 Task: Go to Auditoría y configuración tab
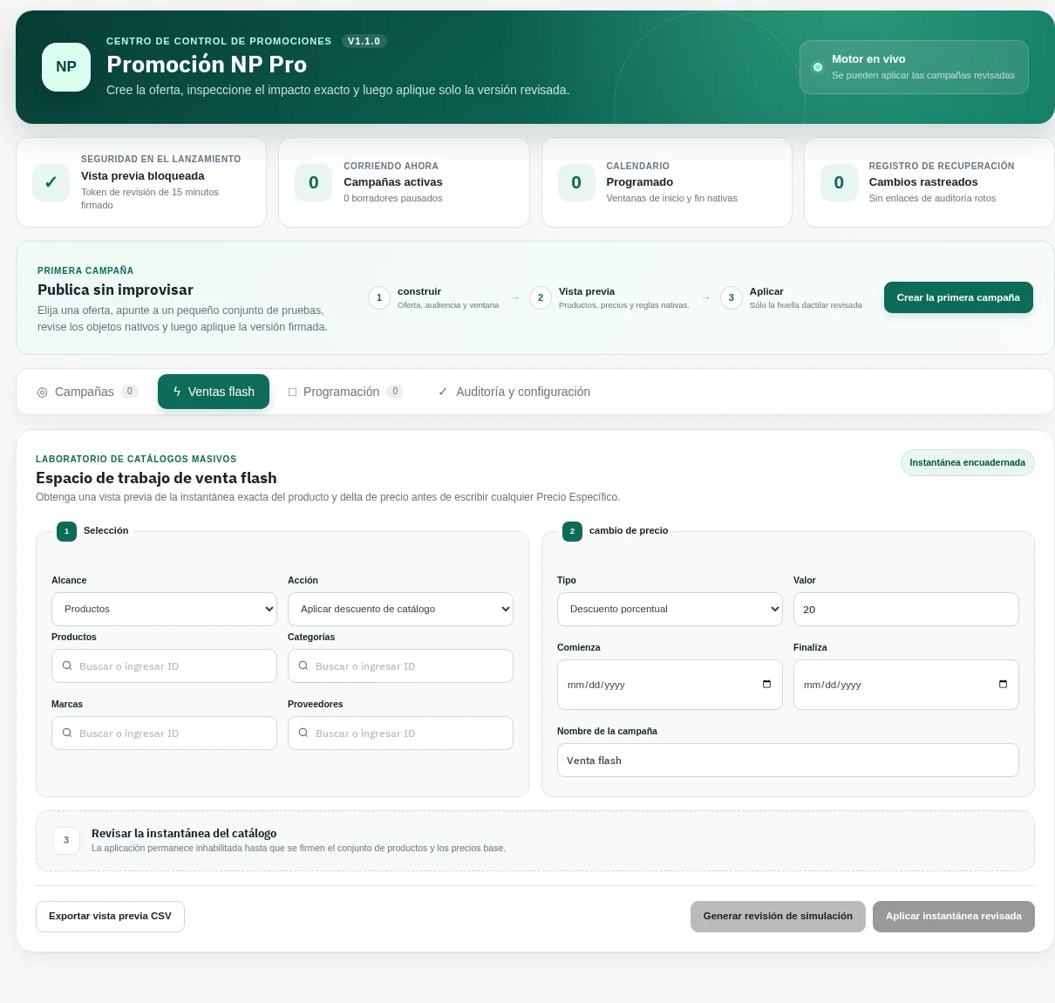click(514, 392)
